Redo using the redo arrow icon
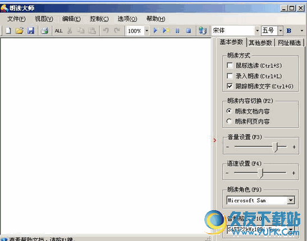Viewport: 307px width, 241px height. [117, 30]
